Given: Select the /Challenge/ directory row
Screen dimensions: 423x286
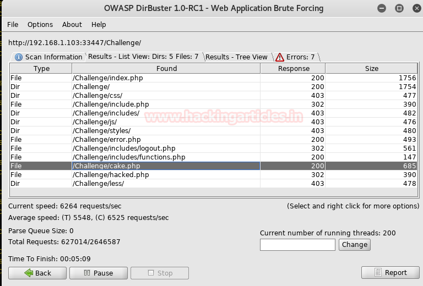Looking at the screenshot, I should [214, 87].
